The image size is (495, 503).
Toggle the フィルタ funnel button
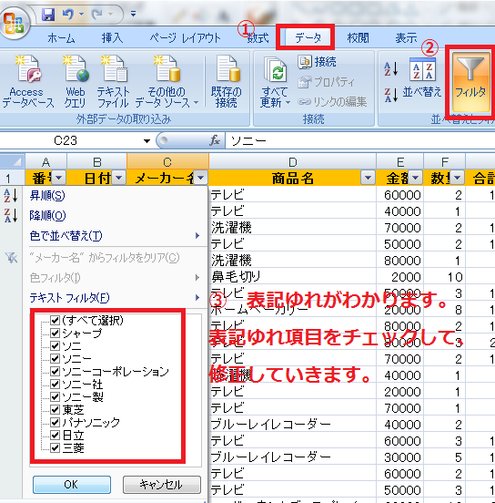click(470, 81)
